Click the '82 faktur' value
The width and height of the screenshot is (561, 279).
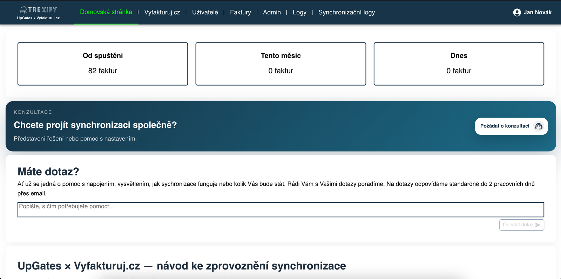(103, 71)
